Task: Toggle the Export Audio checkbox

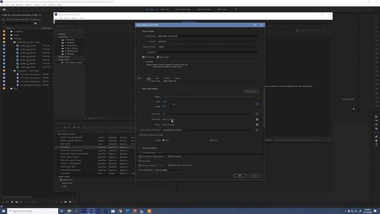Action: pos(158,57)
